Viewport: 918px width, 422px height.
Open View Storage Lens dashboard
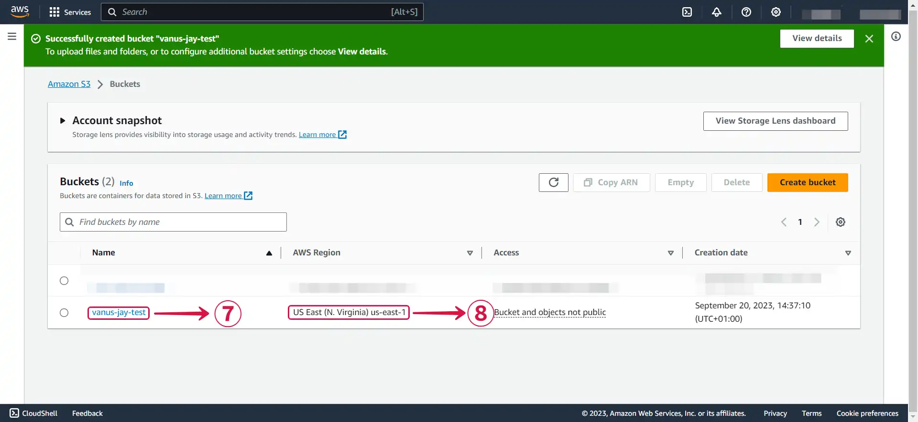coord(776,121)
